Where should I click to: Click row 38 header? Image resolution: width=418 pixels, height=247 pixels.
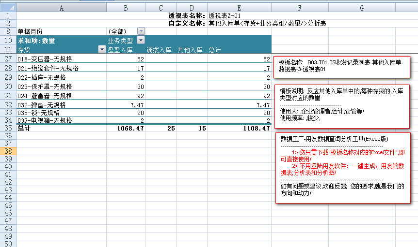8,151
